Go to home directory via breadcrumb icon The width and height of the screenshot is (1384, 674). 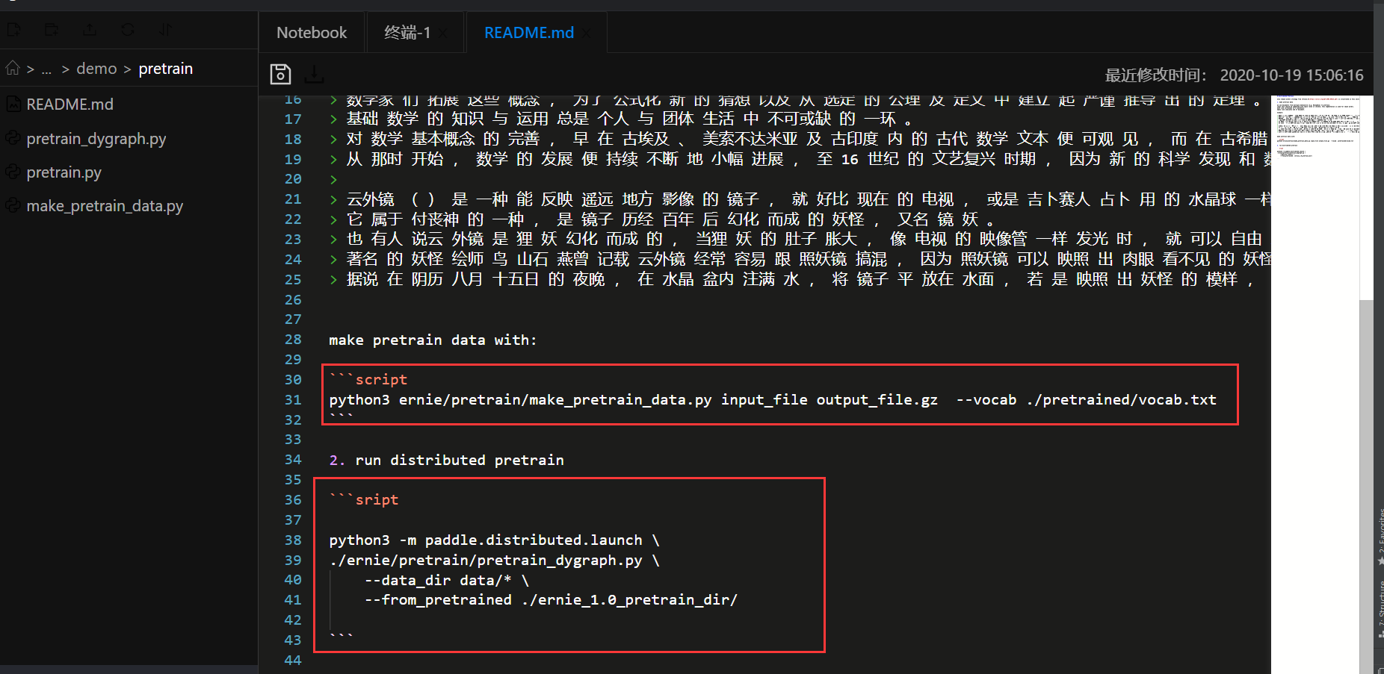[13, 68]
